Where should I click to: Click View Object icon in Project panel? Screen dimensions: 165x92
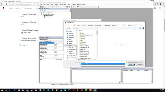point(42,11)
